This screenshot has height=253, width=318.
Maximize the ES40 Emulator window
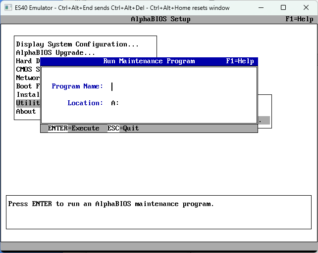tap(283, 8)
